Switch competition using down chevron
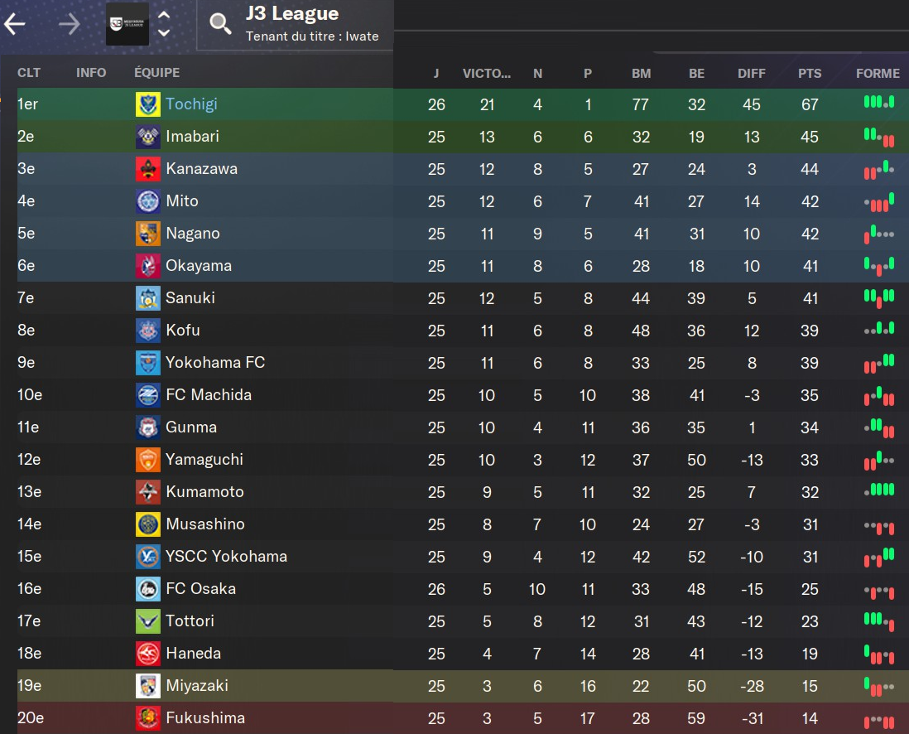 click(164, 33)
